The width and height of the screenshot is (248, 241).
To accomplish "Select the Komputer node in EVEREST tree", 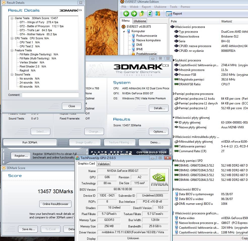I will [138, 31].
